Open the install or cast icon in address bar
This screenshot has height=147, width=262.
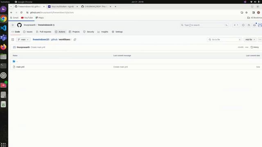point(242,13)
